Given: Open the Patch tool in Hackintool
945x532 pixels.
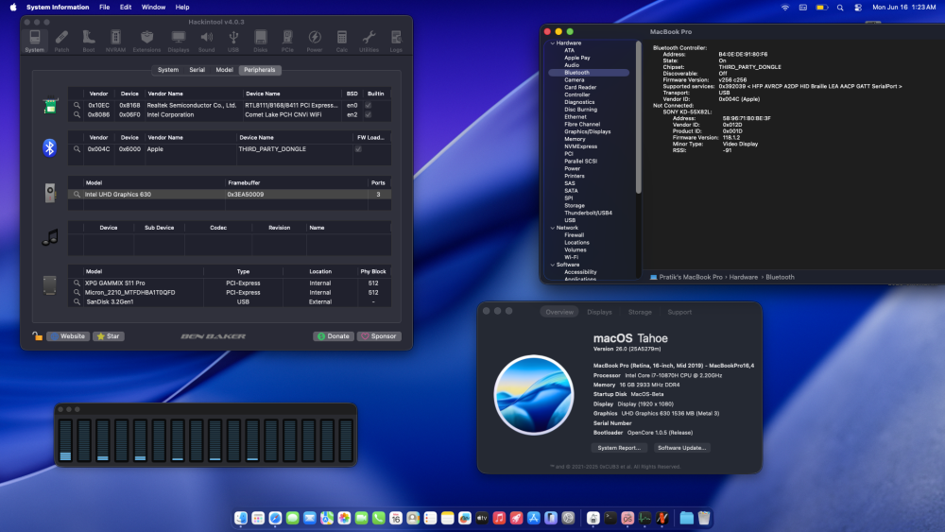Looking at the screenshot, I should coord(61,41).
